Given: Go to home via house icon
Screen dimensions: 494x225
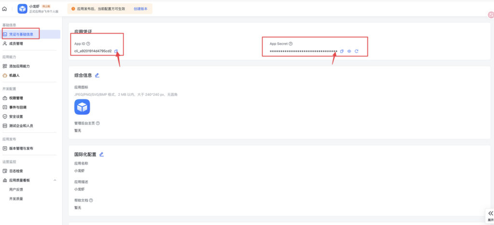Looking at the screenshot, I should (x=5, y=9).
